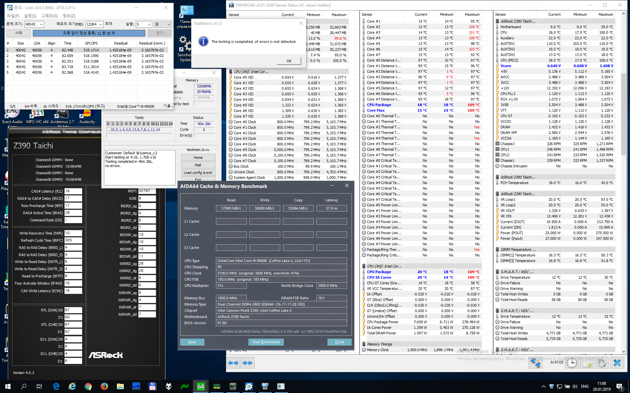The height and width of the screenshot is (393, 630).
Task: Click CAS# Latency (tCL) input field
Action: pos(73,191)
